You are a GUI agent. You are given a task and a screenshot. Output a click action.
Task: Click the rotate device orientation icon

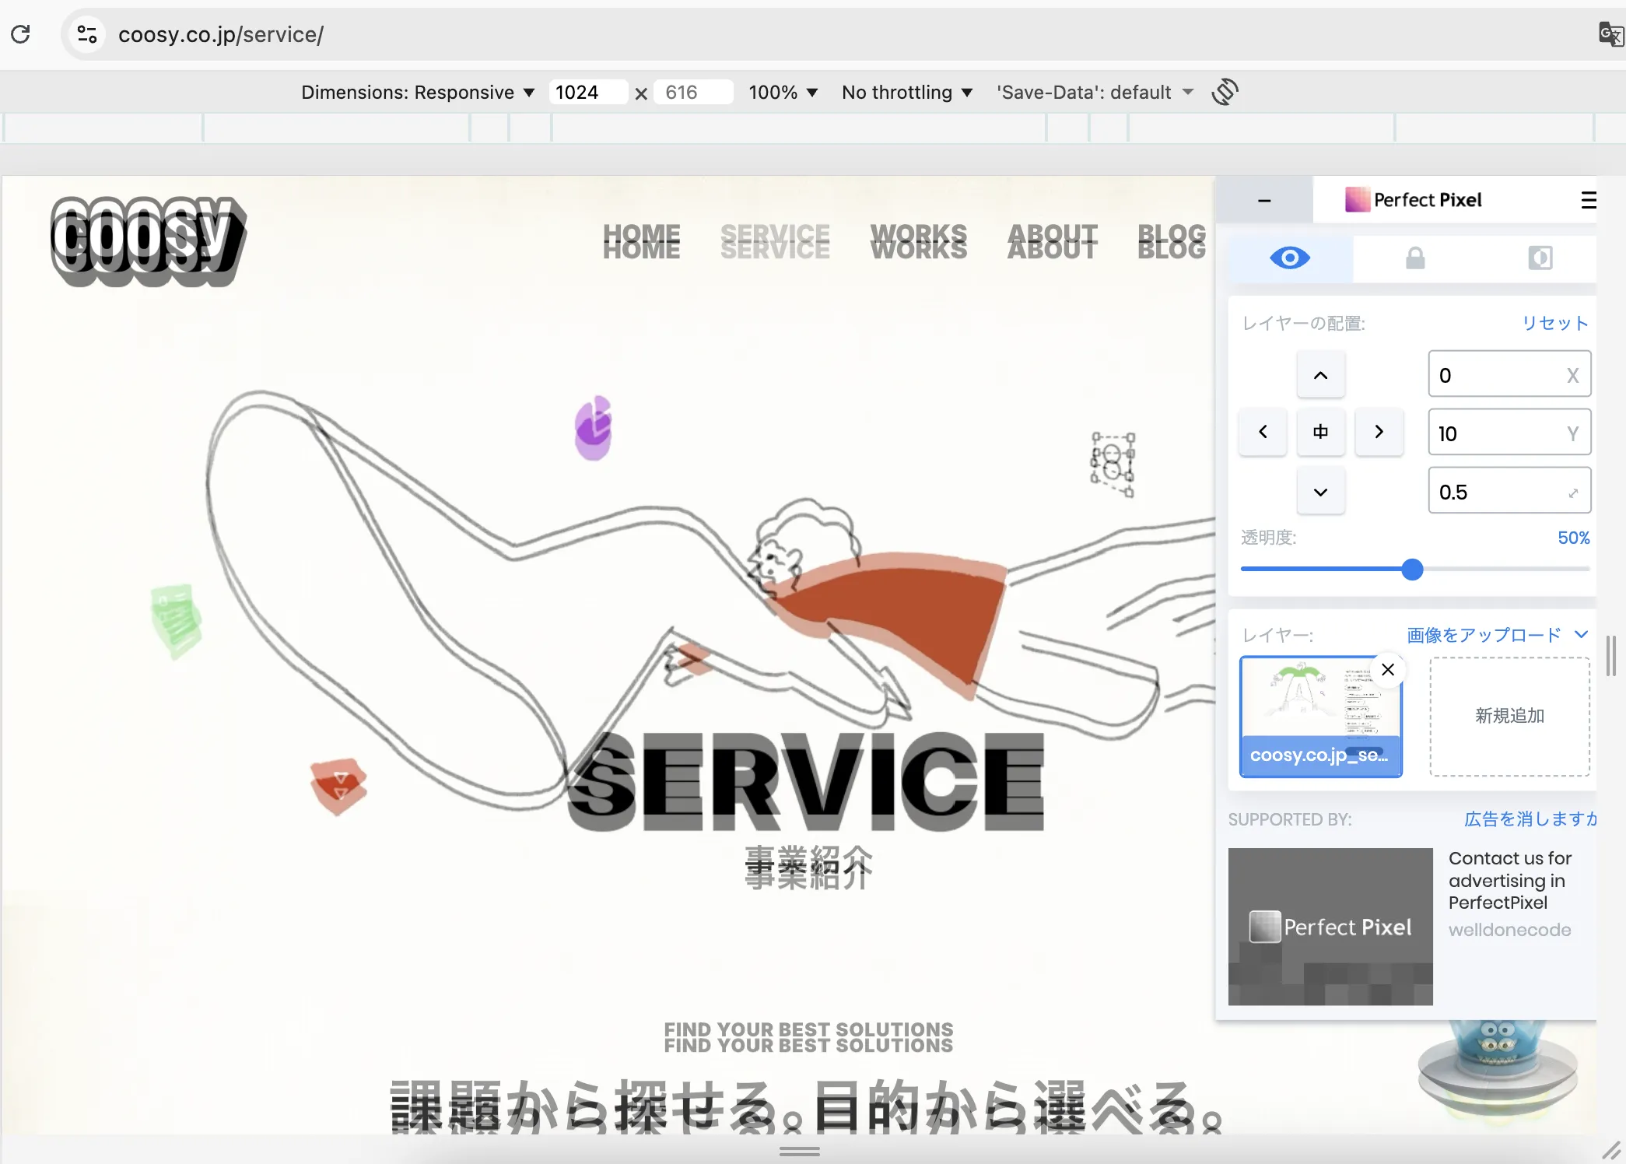coord(1225,92)
